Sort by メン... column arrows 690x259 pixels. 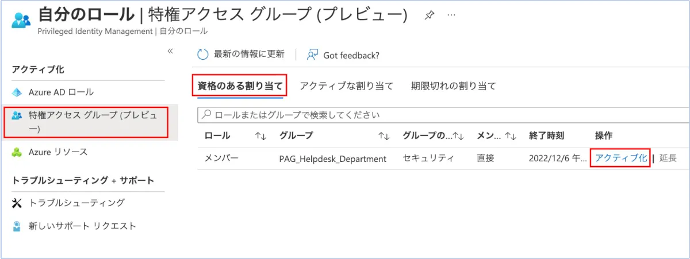click(x=512, y=136)
